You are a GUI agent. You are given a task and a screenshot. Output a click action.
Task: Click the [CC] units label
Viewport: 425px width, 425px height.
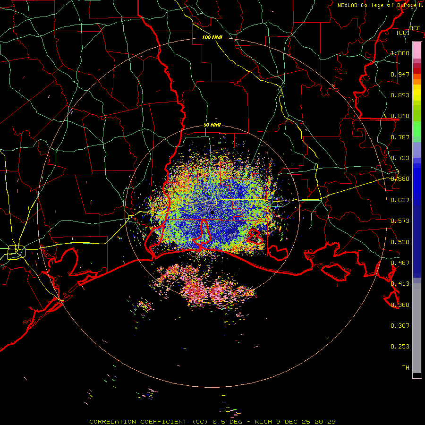[x=403, y=33]
